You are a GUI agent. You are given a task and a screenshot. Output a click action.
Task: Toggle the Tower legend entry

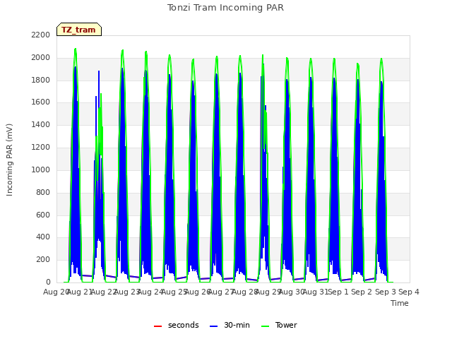pos(279,325)
